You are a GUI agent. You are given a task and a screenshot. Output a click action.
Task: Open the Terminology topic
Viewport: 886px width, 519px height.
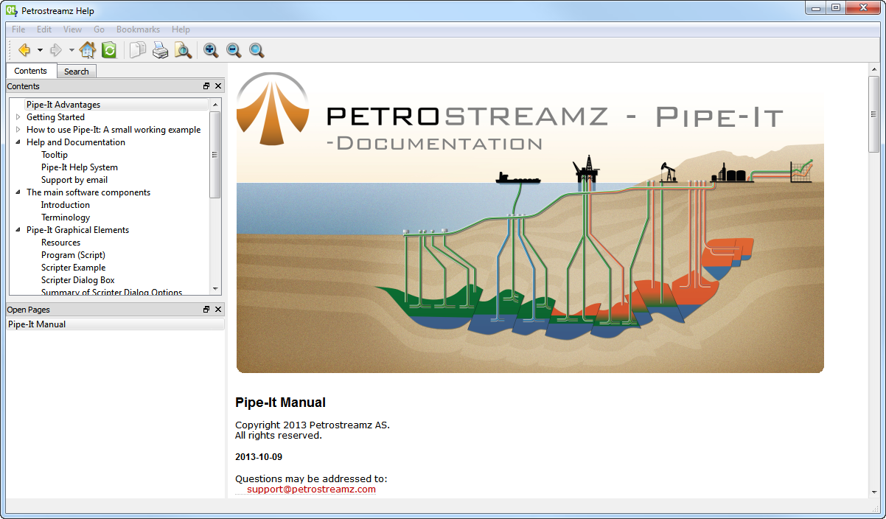coord(66,217)
